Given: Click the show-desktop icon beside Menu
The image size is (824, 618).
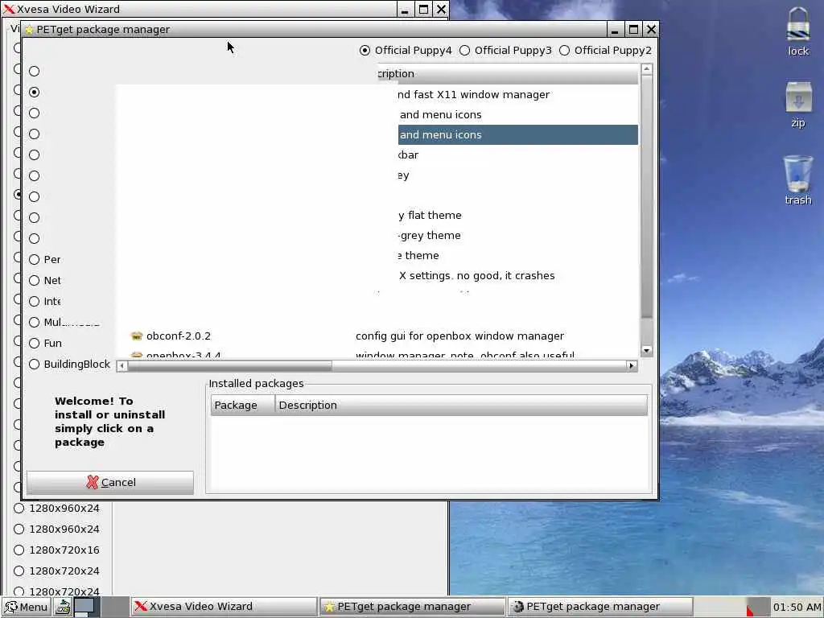Looking at the screenshot, I should click(x=64, y=607).
